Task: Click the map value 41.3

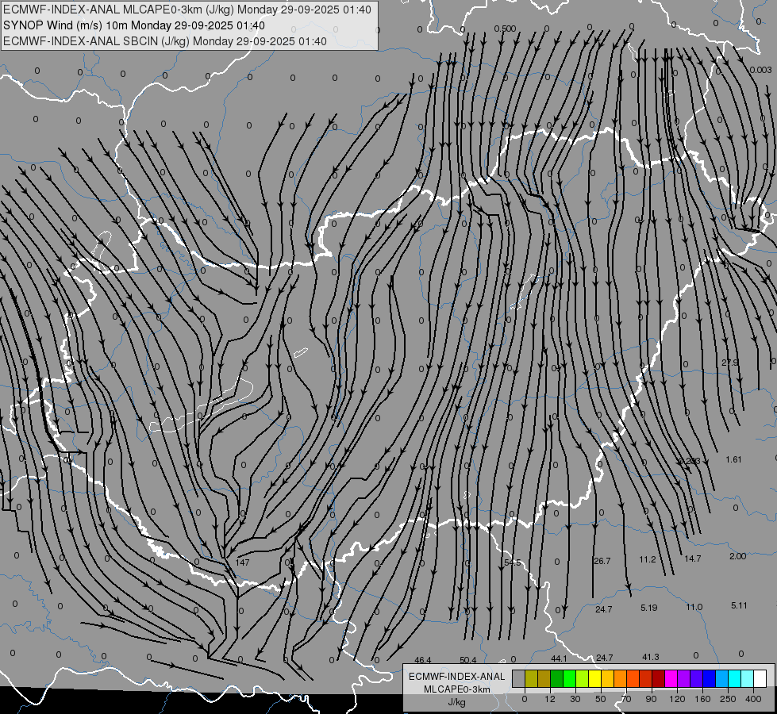Action: [x=650, y=657]
